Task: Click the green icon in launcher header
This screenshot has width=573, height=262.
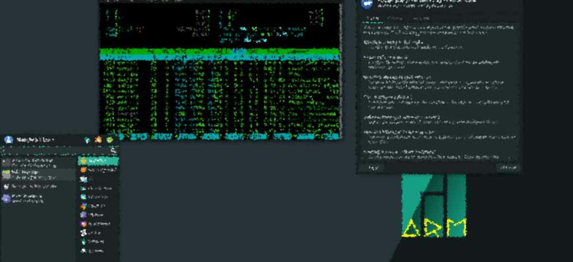Action: coord(110,140)
